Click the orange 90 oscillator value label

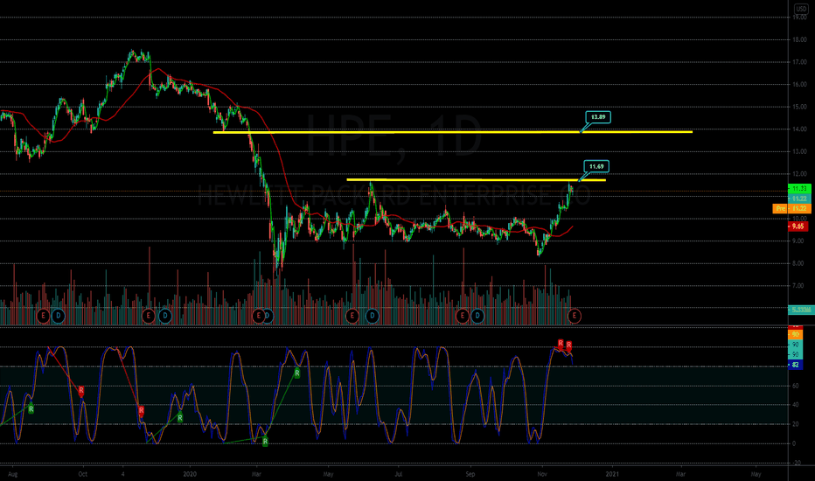tap(795, 334)
